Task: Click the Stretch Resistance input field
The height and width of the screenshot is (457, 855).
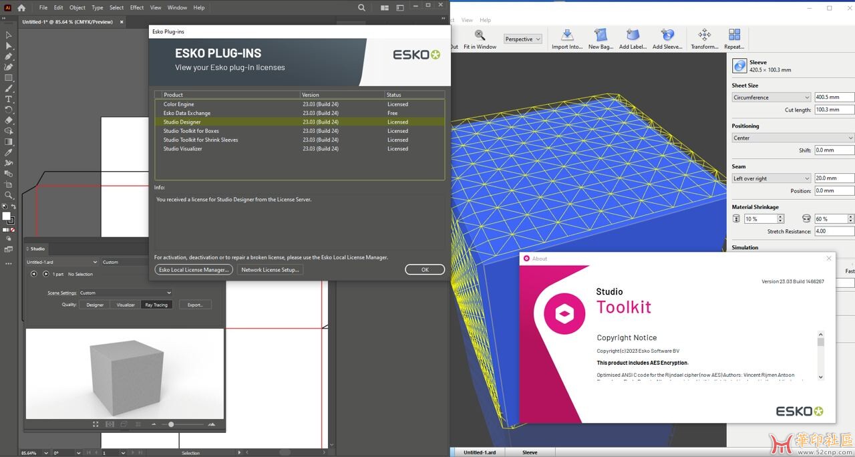Action: pyautogui.click(x=834, y=231)
